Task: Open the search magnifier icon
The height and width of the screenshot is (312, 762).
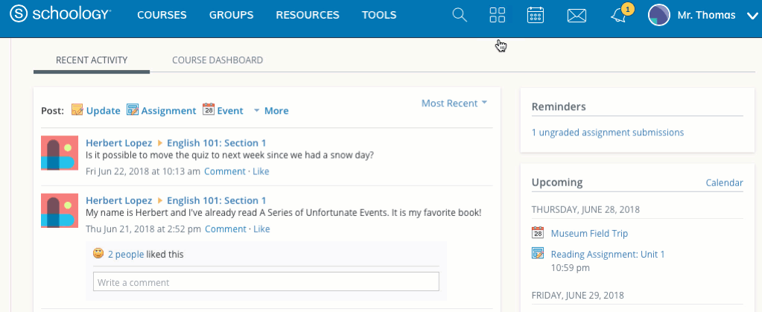Action: [x=460, y=15]
